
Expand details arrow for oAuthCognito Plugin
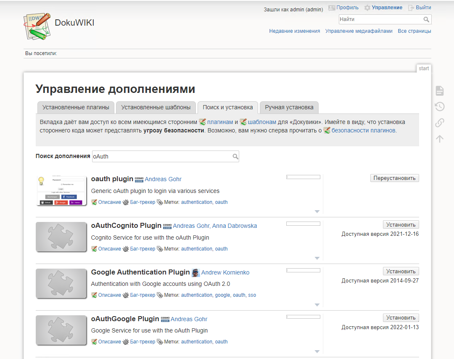(317, 258)
